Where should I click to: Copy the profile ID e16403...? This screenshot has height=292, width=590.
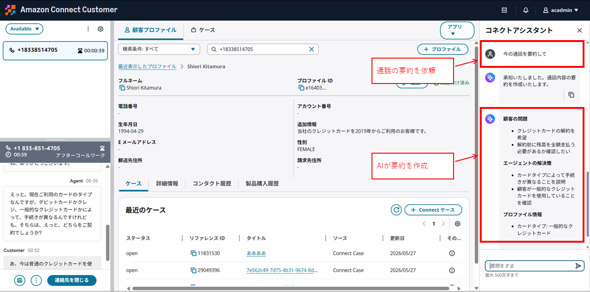(301, 88)
